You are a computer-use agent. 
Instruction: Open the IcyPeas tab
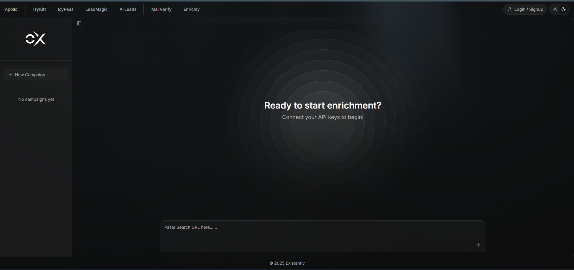65,9
